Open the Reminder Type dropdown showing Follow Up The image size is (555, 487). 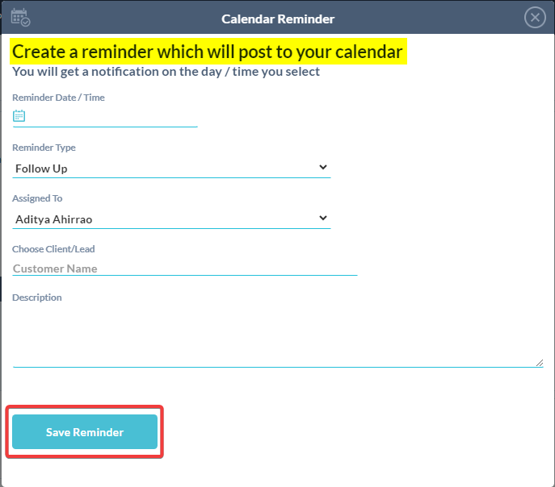point(162,169)
